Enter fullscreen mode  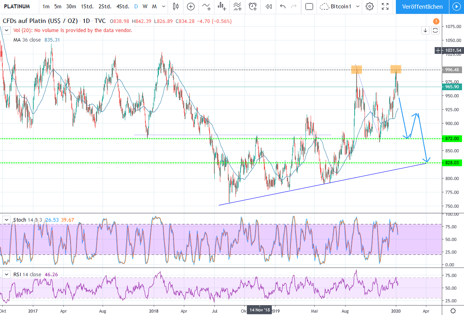coord(385,6)
